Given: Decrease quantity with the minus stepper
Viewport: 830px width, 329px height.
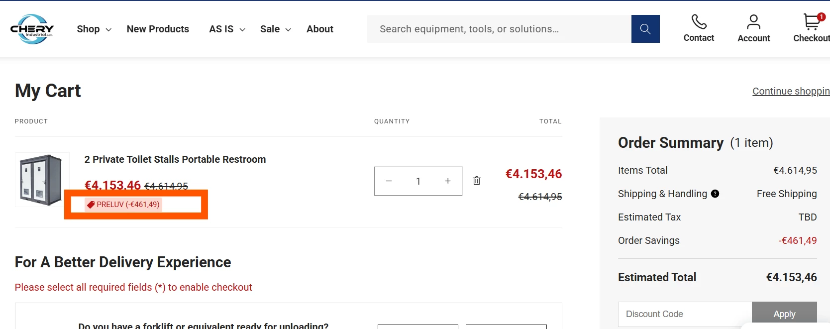Looking at the screenshot, I should pyautogui.click(x=388, y=181).
